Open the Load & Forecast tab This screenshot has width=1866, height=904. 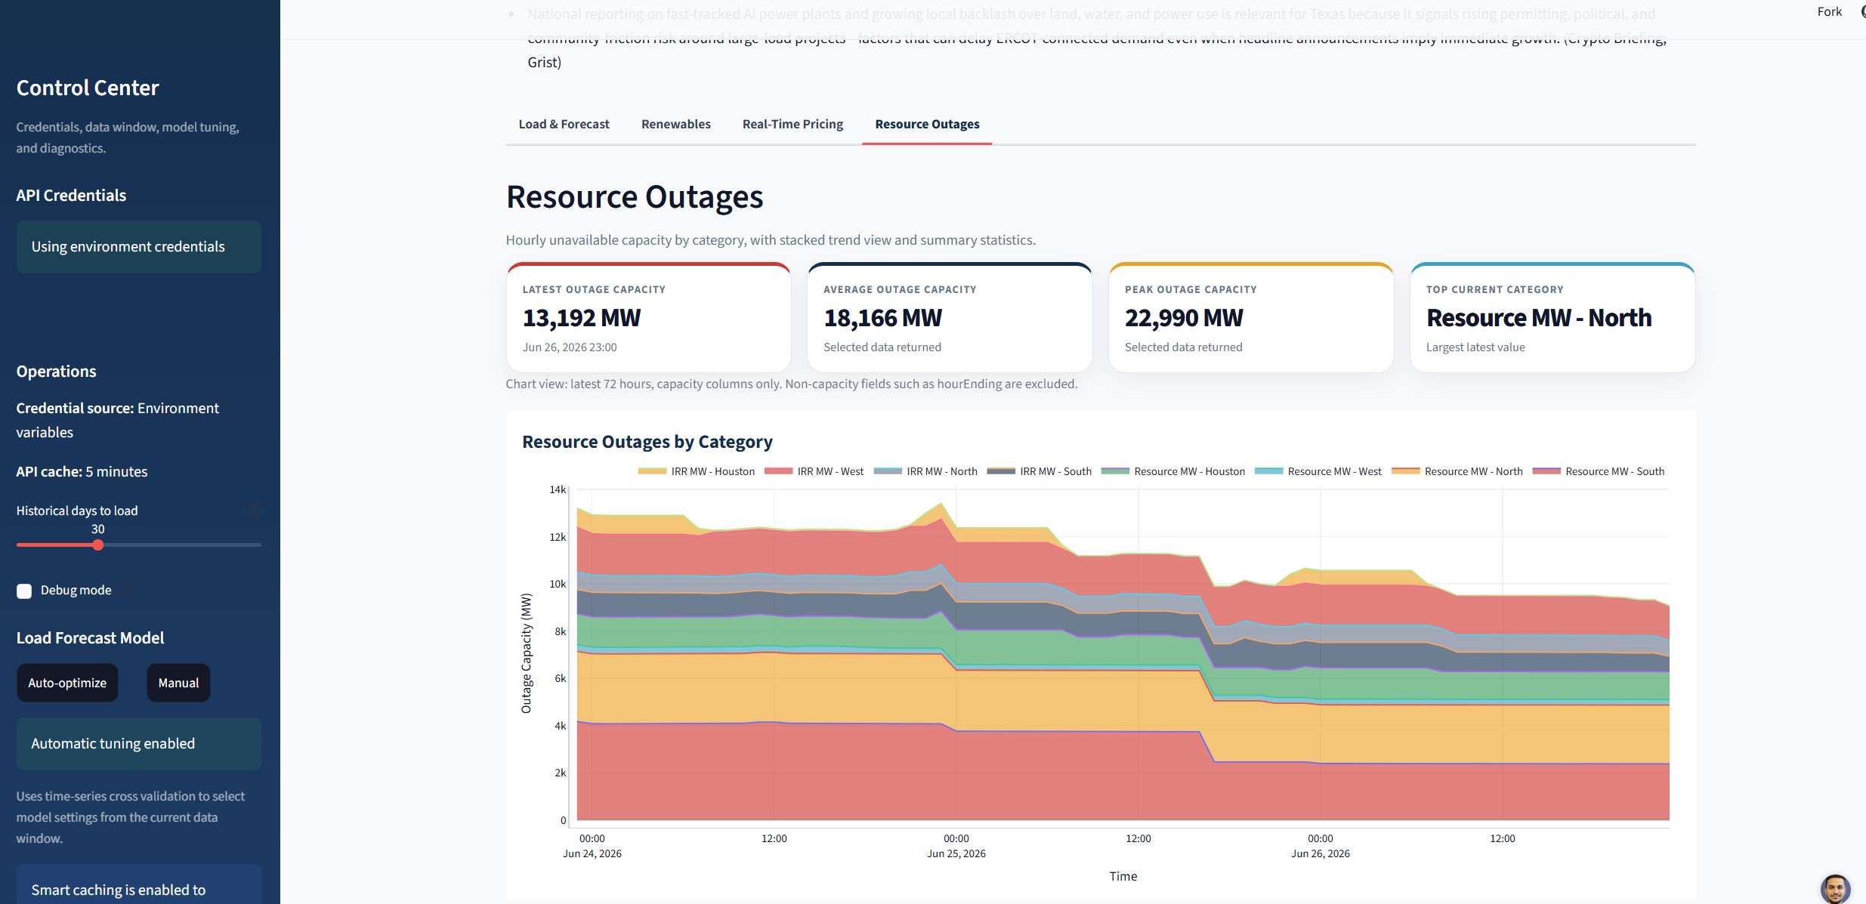tap(564, 124)
